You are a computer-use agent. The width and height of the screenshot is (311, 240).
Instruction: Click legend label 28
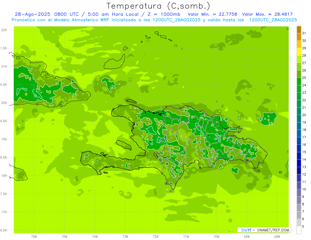click(x=304, y=55)
